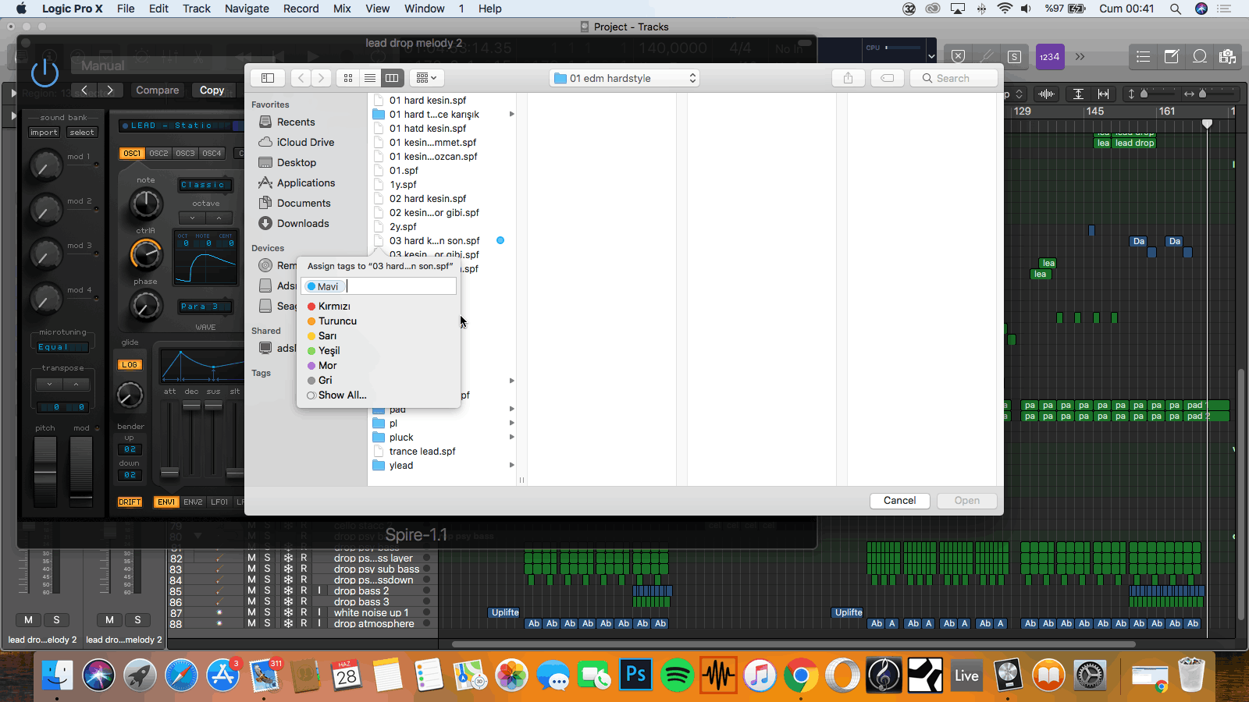1249x702 pixels.
Task: Click the horizontal auto zoom icon
Action: tap(1103, 94)
